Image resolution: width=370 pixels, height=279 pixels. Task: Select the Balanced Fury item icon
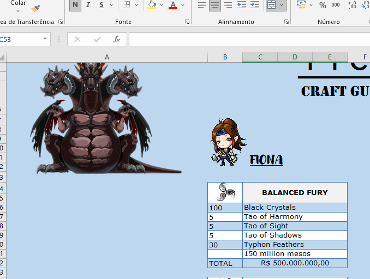tap(226, 192)
